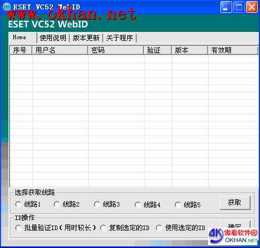Choose the 线路4 option
Viewport: 260px width, 248px height.
pyautogui.click(x=138, y=205)
